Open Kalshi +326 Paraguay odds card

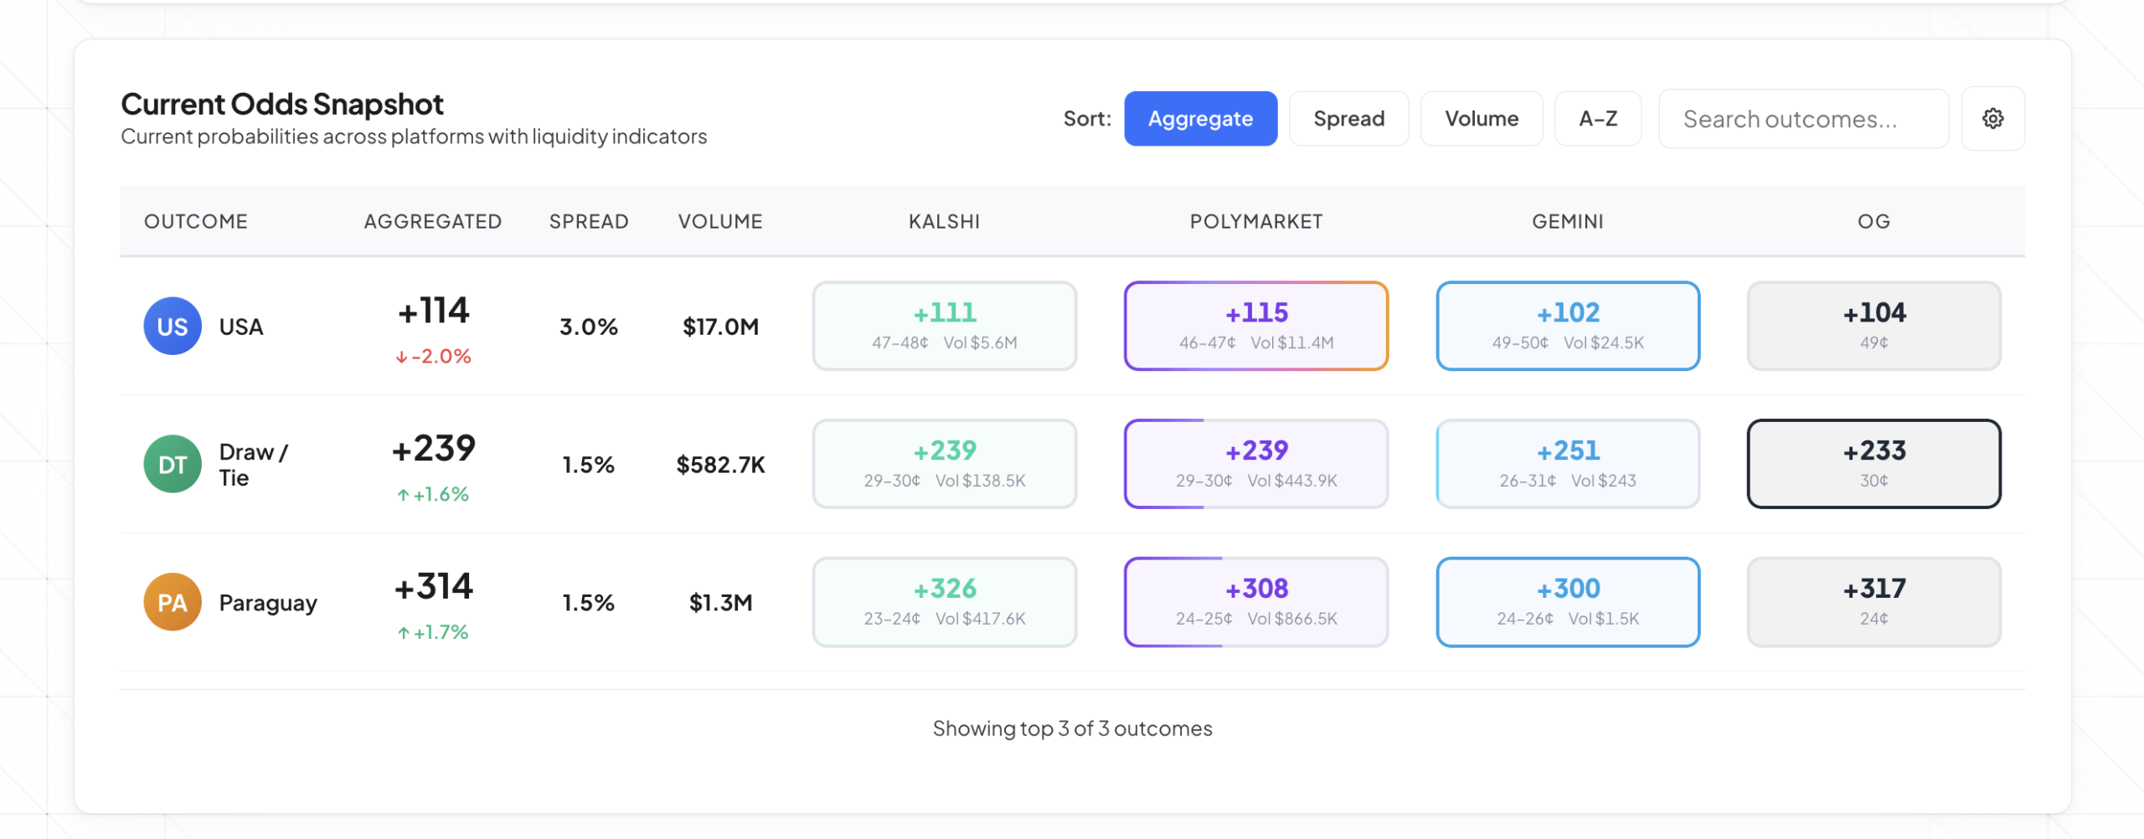click(x=944, y=603)
